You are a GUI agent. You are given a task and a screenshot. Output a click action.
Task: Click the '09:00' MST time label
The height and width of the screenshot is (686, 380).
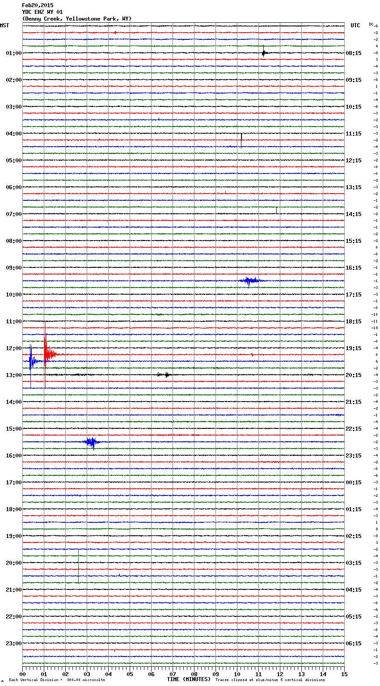tap(14, 268)
